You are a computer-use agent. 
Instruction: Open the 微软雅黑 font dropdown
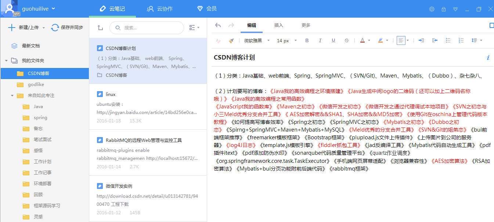point(256,40)
